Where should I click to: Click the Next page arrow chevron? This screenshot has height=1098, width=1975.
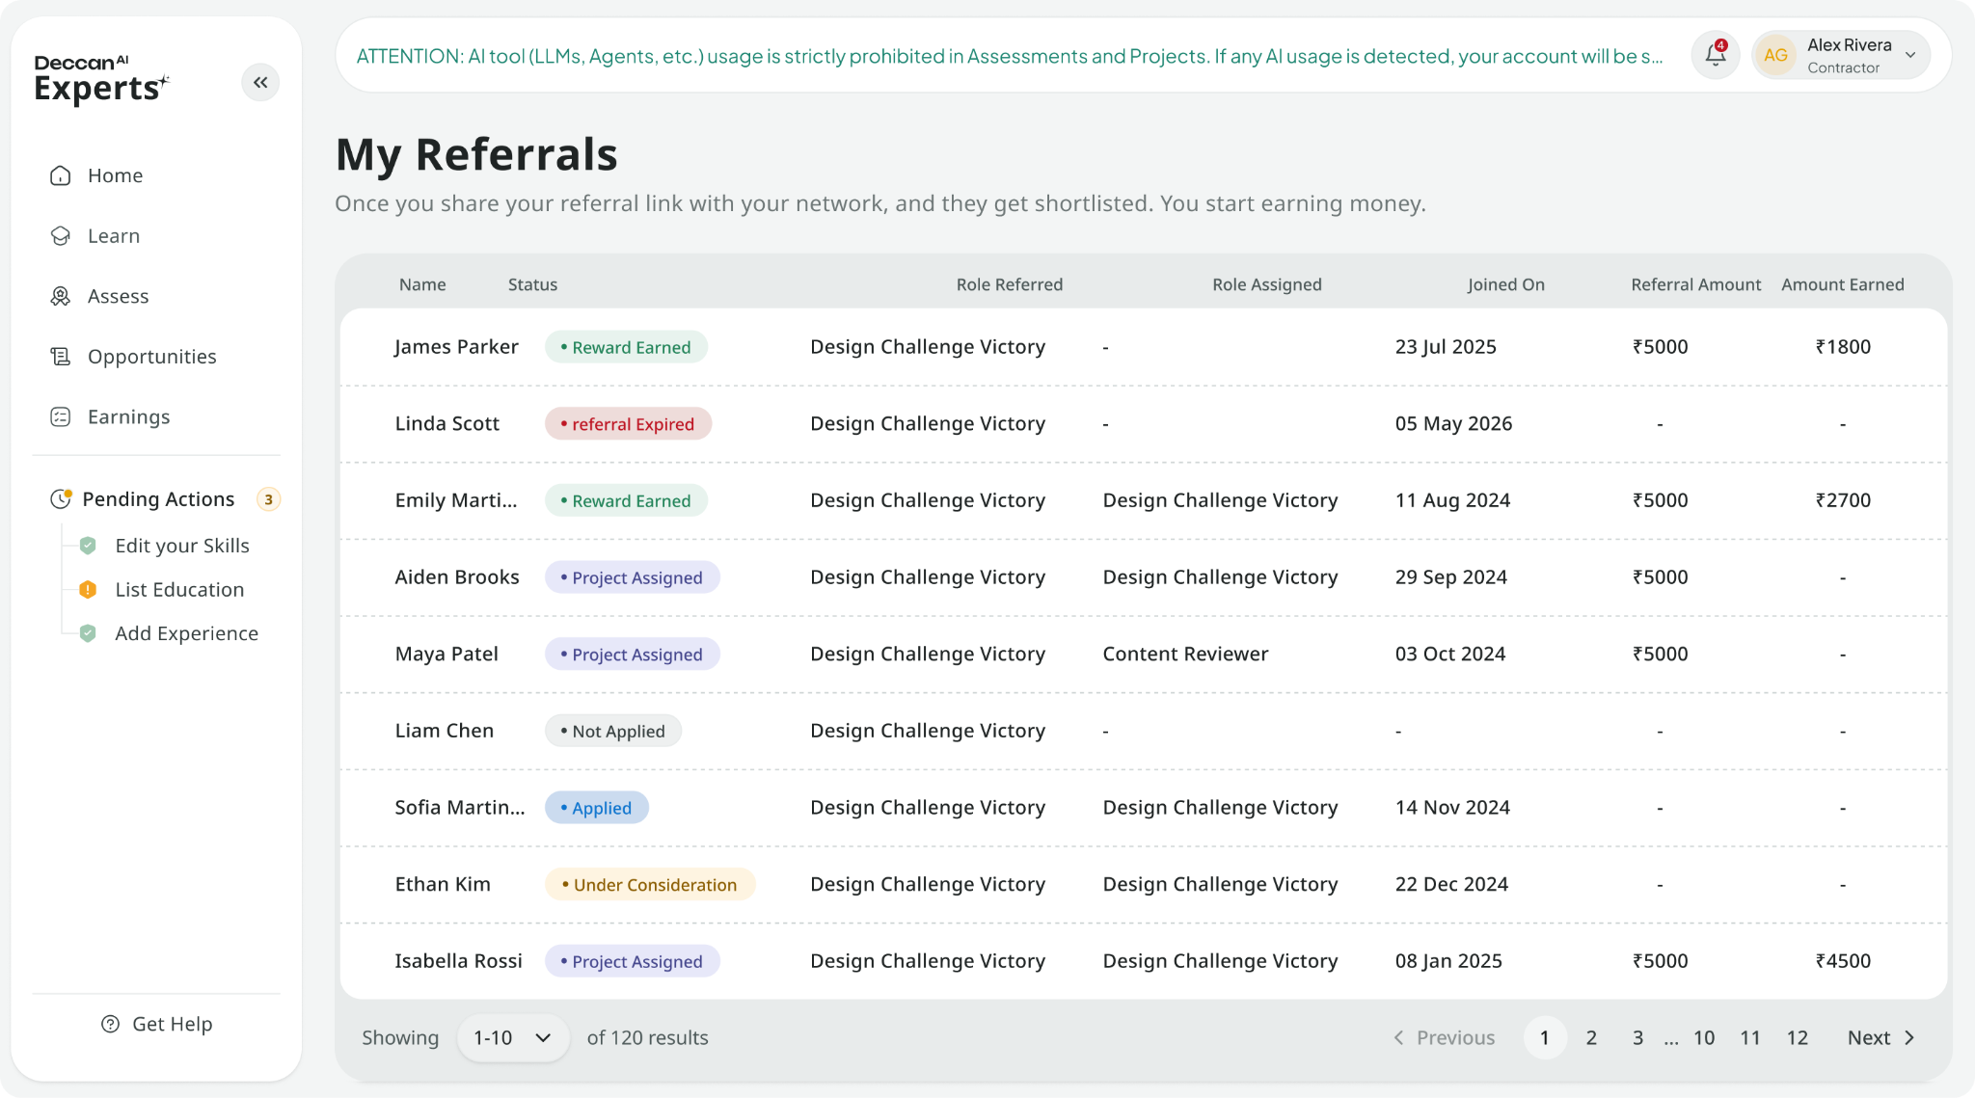pyautogui.click(x=1909, y=1037)
